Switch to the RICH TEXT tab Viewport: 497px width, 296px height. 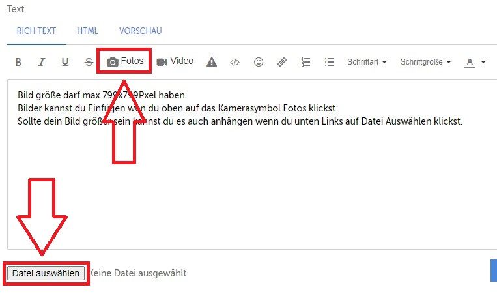point(36,31)
